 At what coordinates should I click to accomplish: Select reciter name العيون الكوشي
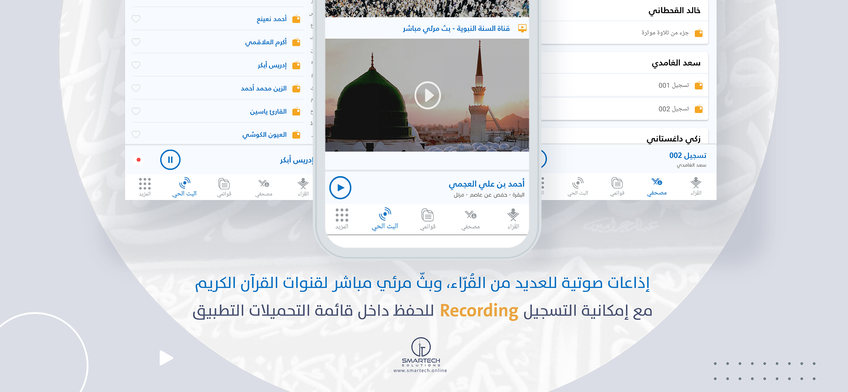click(x=264, y=134)
